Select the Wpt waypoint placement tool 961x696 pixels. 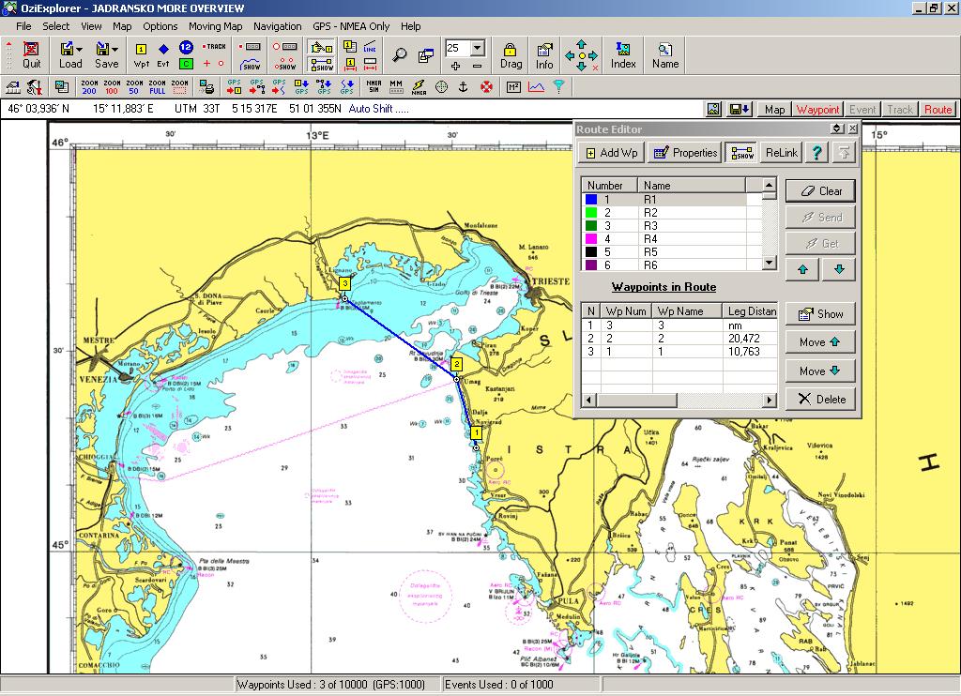[x=141, y=55]
